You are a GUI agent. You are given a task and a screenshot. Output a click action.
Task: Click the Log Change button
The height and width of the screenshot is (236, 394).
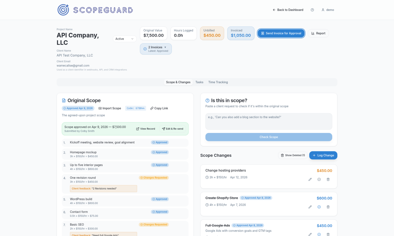pyautogui.click(x=323, y=155)
